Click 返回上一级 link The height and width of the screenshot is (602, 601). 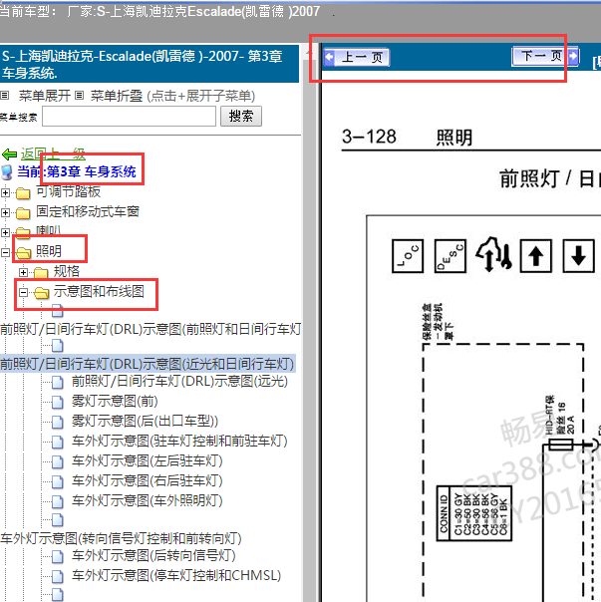pyautogui.click(x=53, y=153)
